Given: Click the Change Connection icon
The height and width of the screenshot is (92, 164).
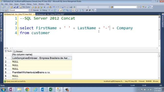Looking at the screenshot, I should pyautogui.click(x=6, y=10).
